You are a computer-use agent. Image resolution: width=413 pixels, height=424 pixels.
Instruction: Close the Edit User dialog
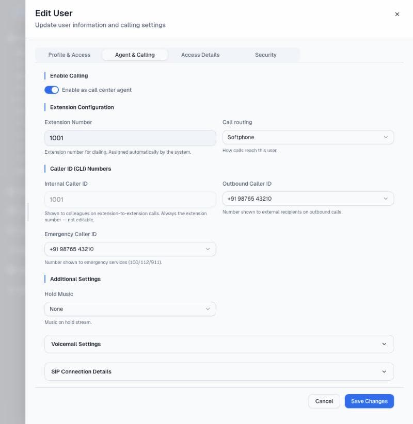tap(397, 14)
